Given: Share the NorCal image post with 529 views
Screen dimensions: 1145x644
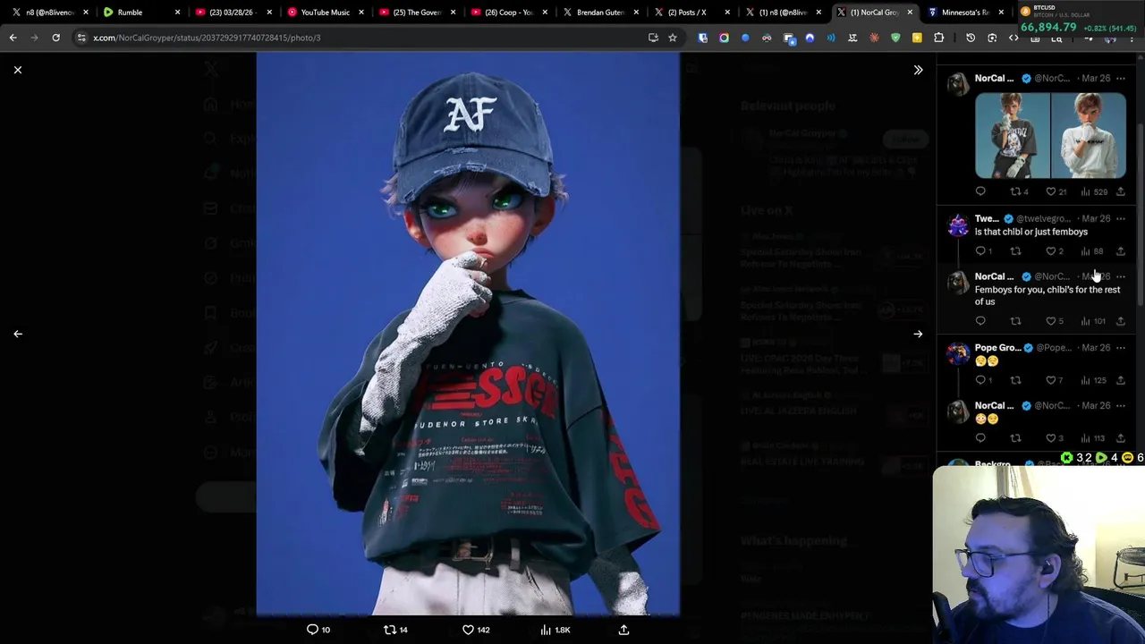Looking at the screenshot, I should tap(1120, 191).
